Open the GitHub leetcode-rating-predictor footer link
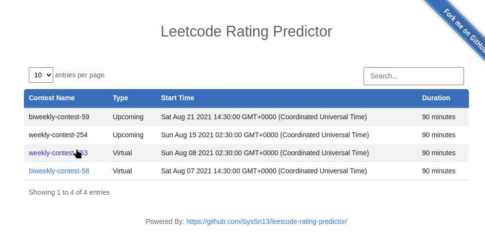 coord(266,221)
